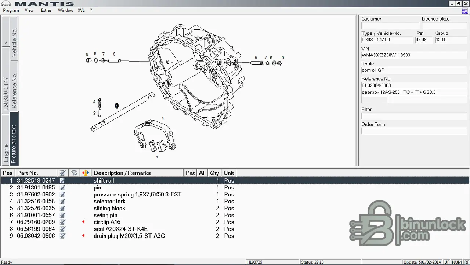Image resolution: width=470 pixels, height=265 pixels.
Task: Select part number 81.91301-0185
Action: click(x=36, y=188)
